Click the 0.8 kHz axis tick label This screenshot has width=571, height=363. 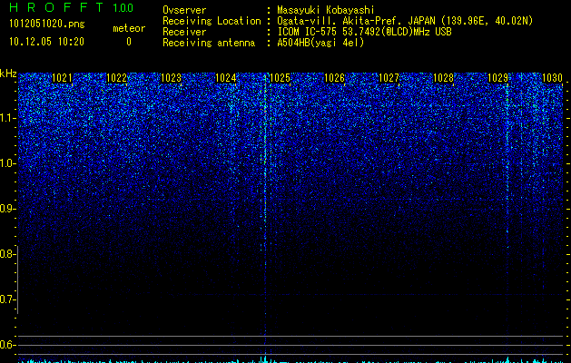pos(7,254)
